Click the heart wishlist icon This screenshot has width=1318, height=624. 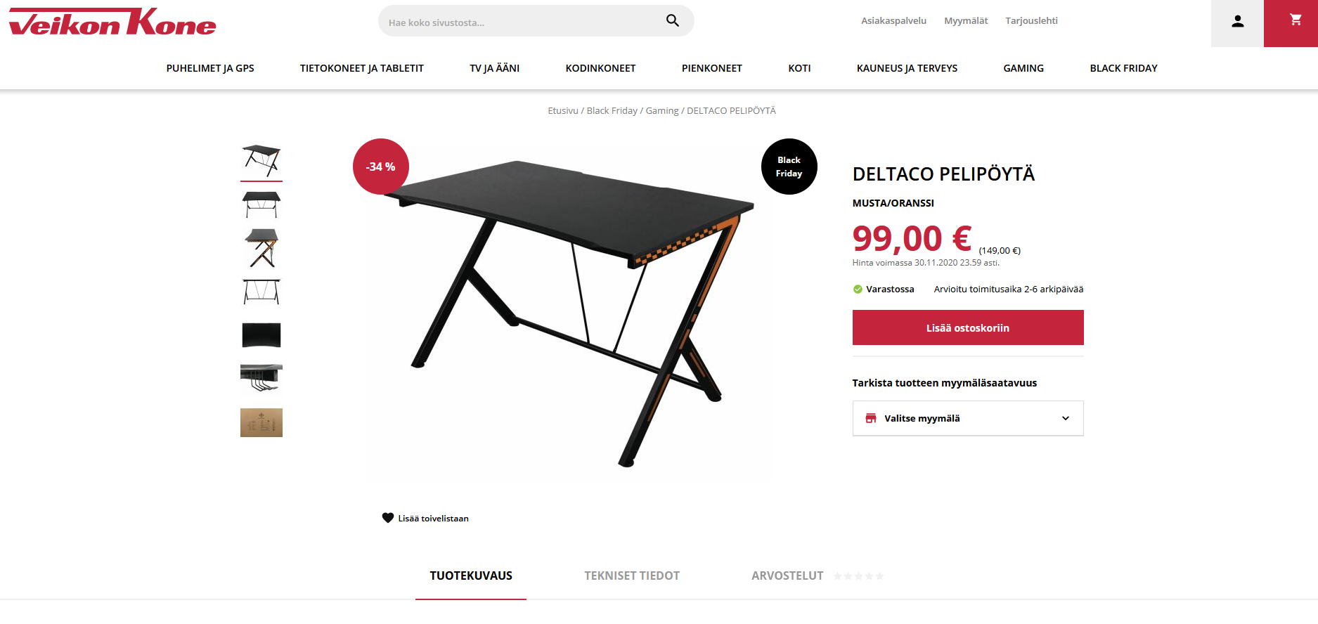click(388, 518)
